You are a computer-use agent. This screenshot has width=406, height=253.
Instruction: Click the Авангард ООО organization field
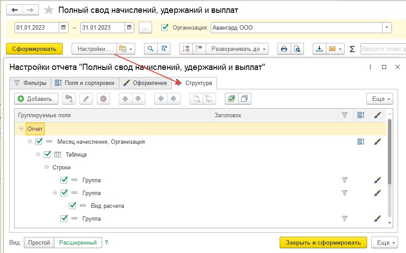(x=297, y=27)
